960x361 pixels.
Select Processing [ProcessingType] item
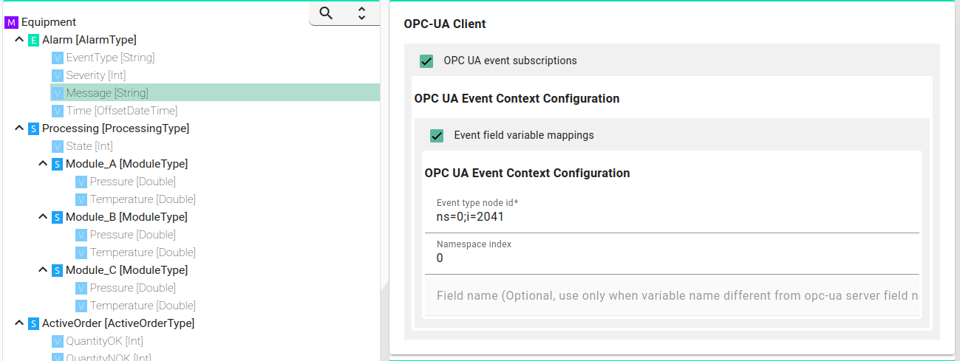coord(116,128)
